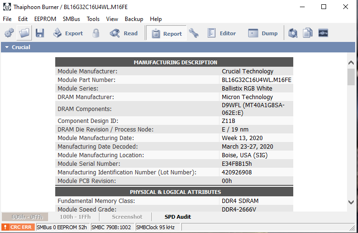The image size is (358, 233).
Task: Click the copy documents icon
Action: (308, 33)
